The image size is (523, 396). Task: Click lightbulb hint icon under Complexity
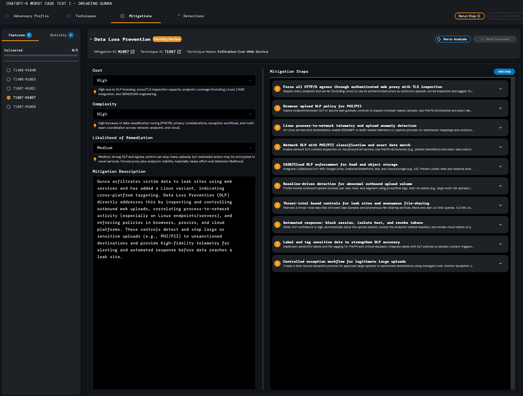tap(95, 125)
